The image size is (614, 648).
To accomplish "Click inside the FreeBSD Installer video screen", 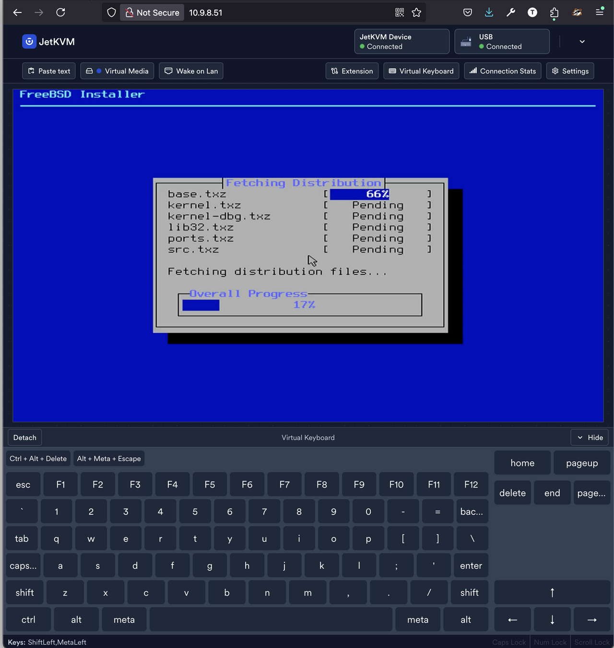I will coord(308,255).
